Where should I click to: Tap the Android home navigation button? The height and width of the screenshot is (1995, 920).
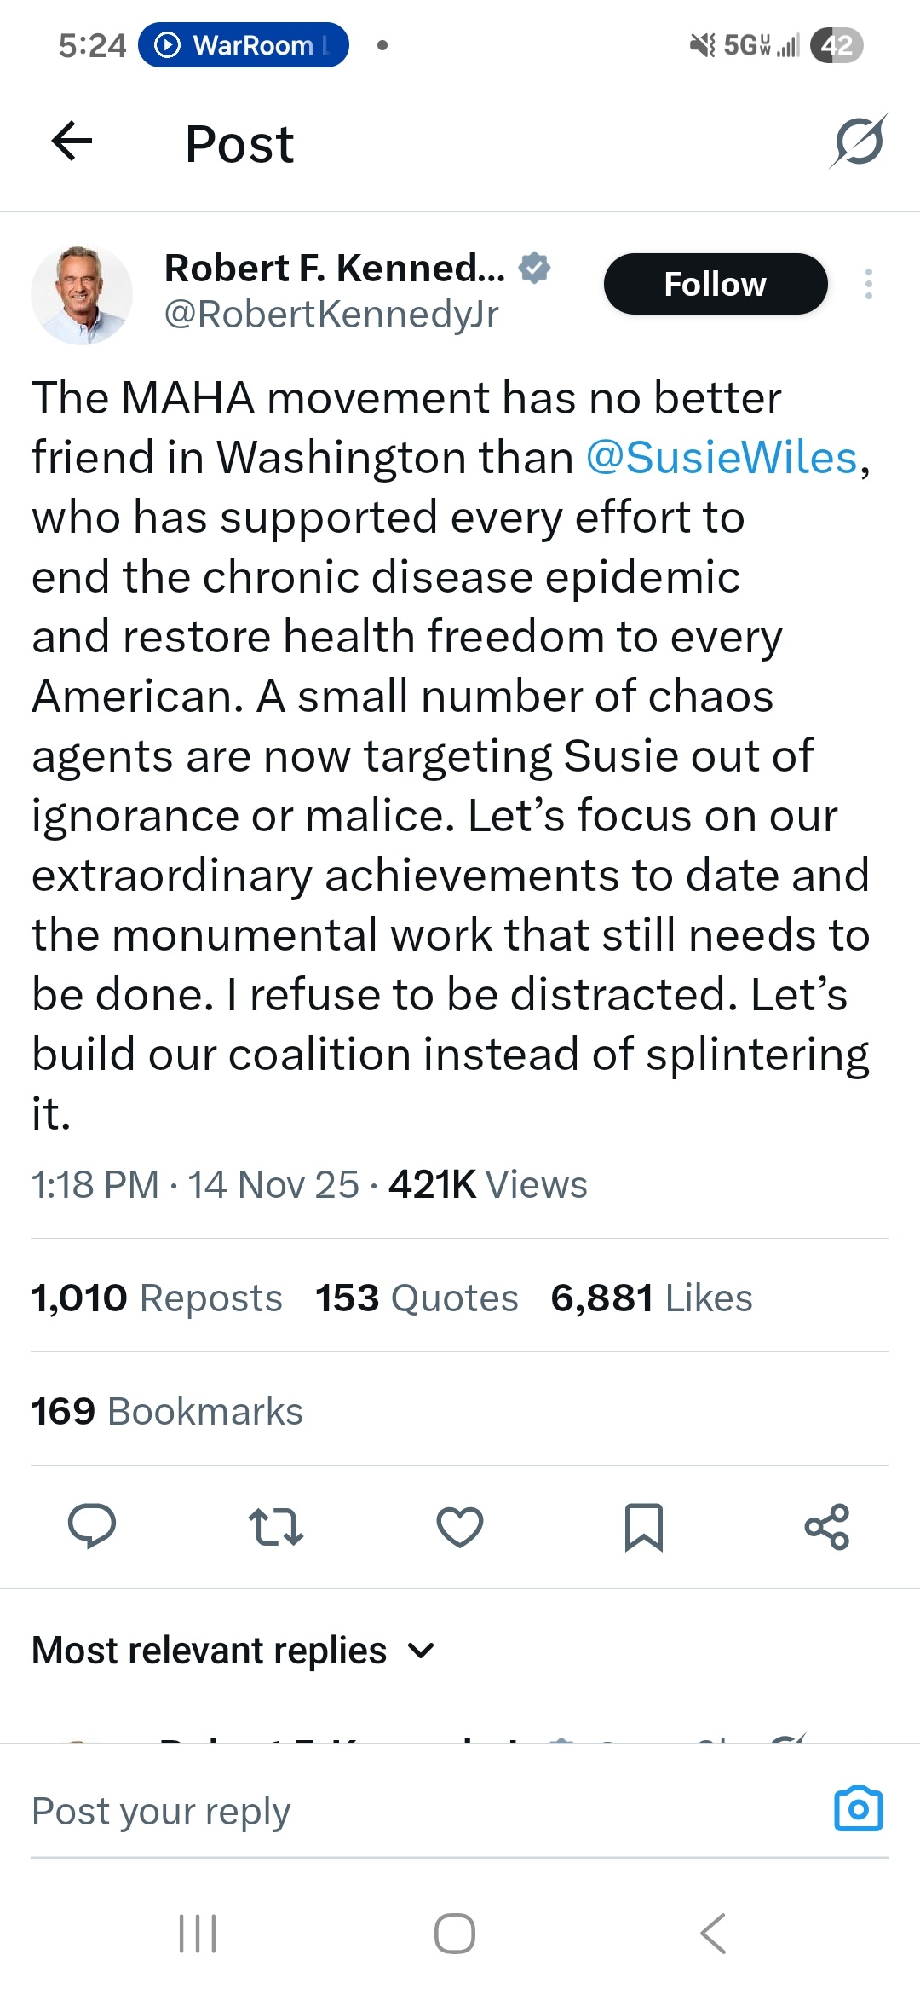tap(455, 1933)
